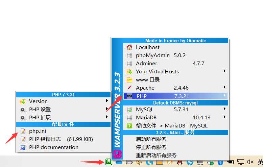Viewport: 263px width, 167px height.
Task: Select 重新启动所有服务
Action: pos(175,155)
